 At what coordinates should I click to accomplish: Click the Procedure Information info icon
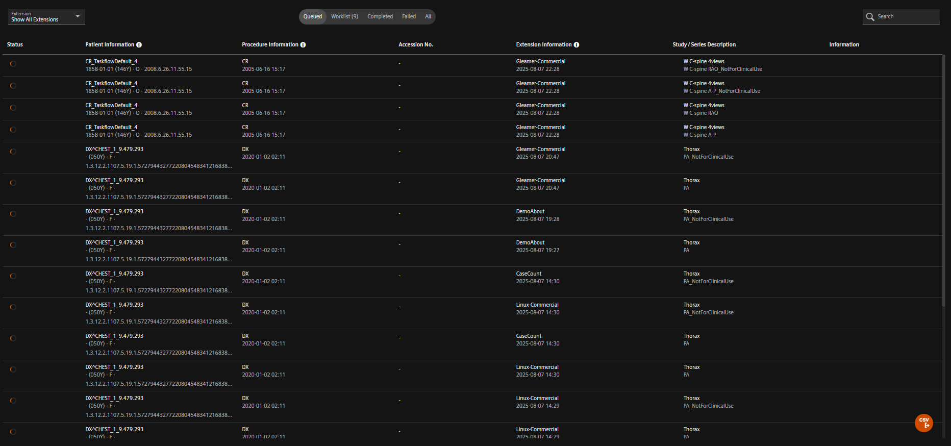pos(303,45)
